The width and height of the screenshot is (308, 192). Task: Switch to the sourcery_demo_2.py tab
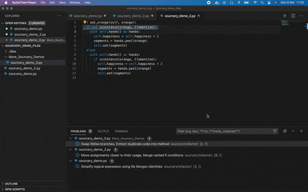[133, 16]
